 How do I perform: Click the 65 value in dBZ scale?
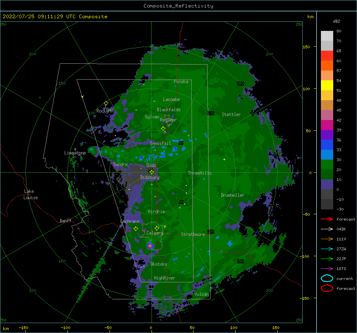(339, 51)
